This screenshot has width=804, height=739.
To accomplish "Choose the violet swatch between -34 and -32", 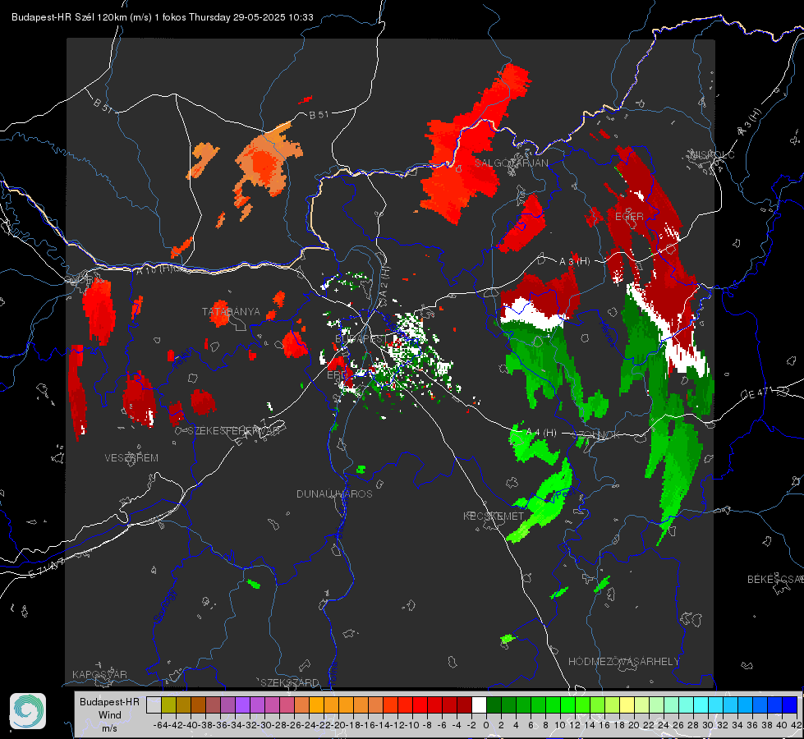I will pyautogui.click(x=242, y=705).
